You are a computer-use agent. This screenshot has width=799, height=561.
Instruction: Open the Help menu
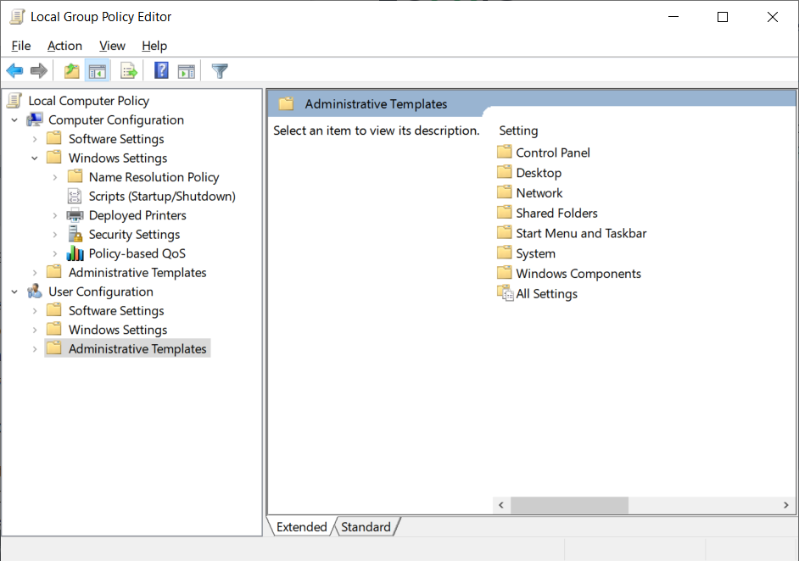click(154, 46)
